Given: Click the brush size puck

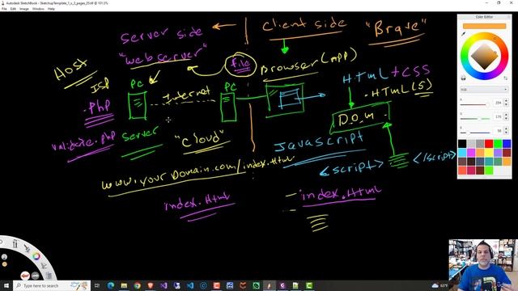Looking at the screenshot, I should tap(4, 257).
